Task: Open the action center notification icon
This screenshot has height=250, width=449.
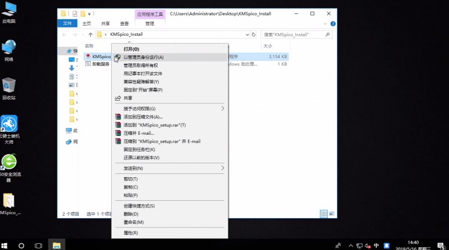Action: tap(441, 246)
